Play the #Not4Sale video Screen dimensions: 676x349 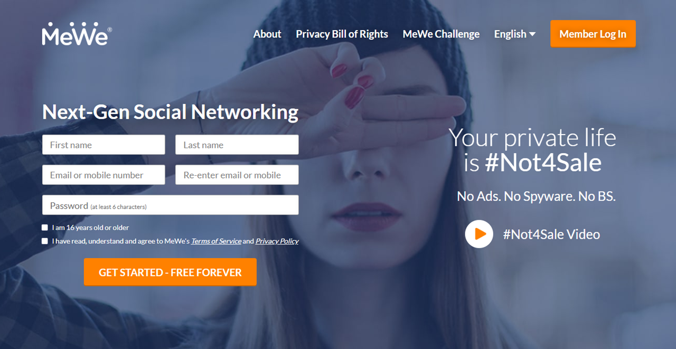[x=479, y=234]
